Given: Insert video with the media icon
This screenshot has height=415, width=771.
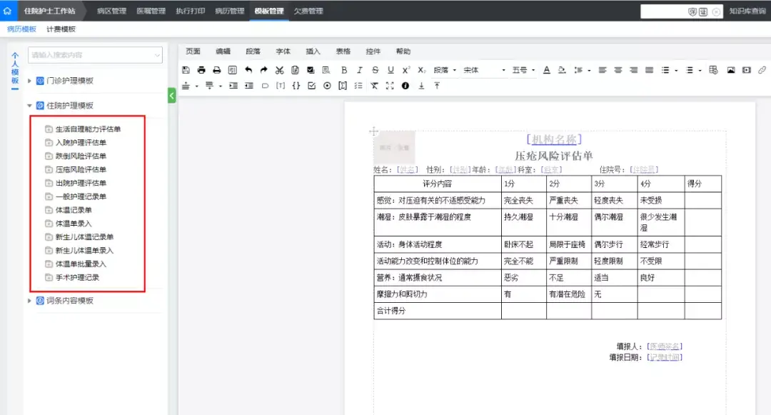Looking at the screenshot, I should pyautogui.click(x=747, y=70).
